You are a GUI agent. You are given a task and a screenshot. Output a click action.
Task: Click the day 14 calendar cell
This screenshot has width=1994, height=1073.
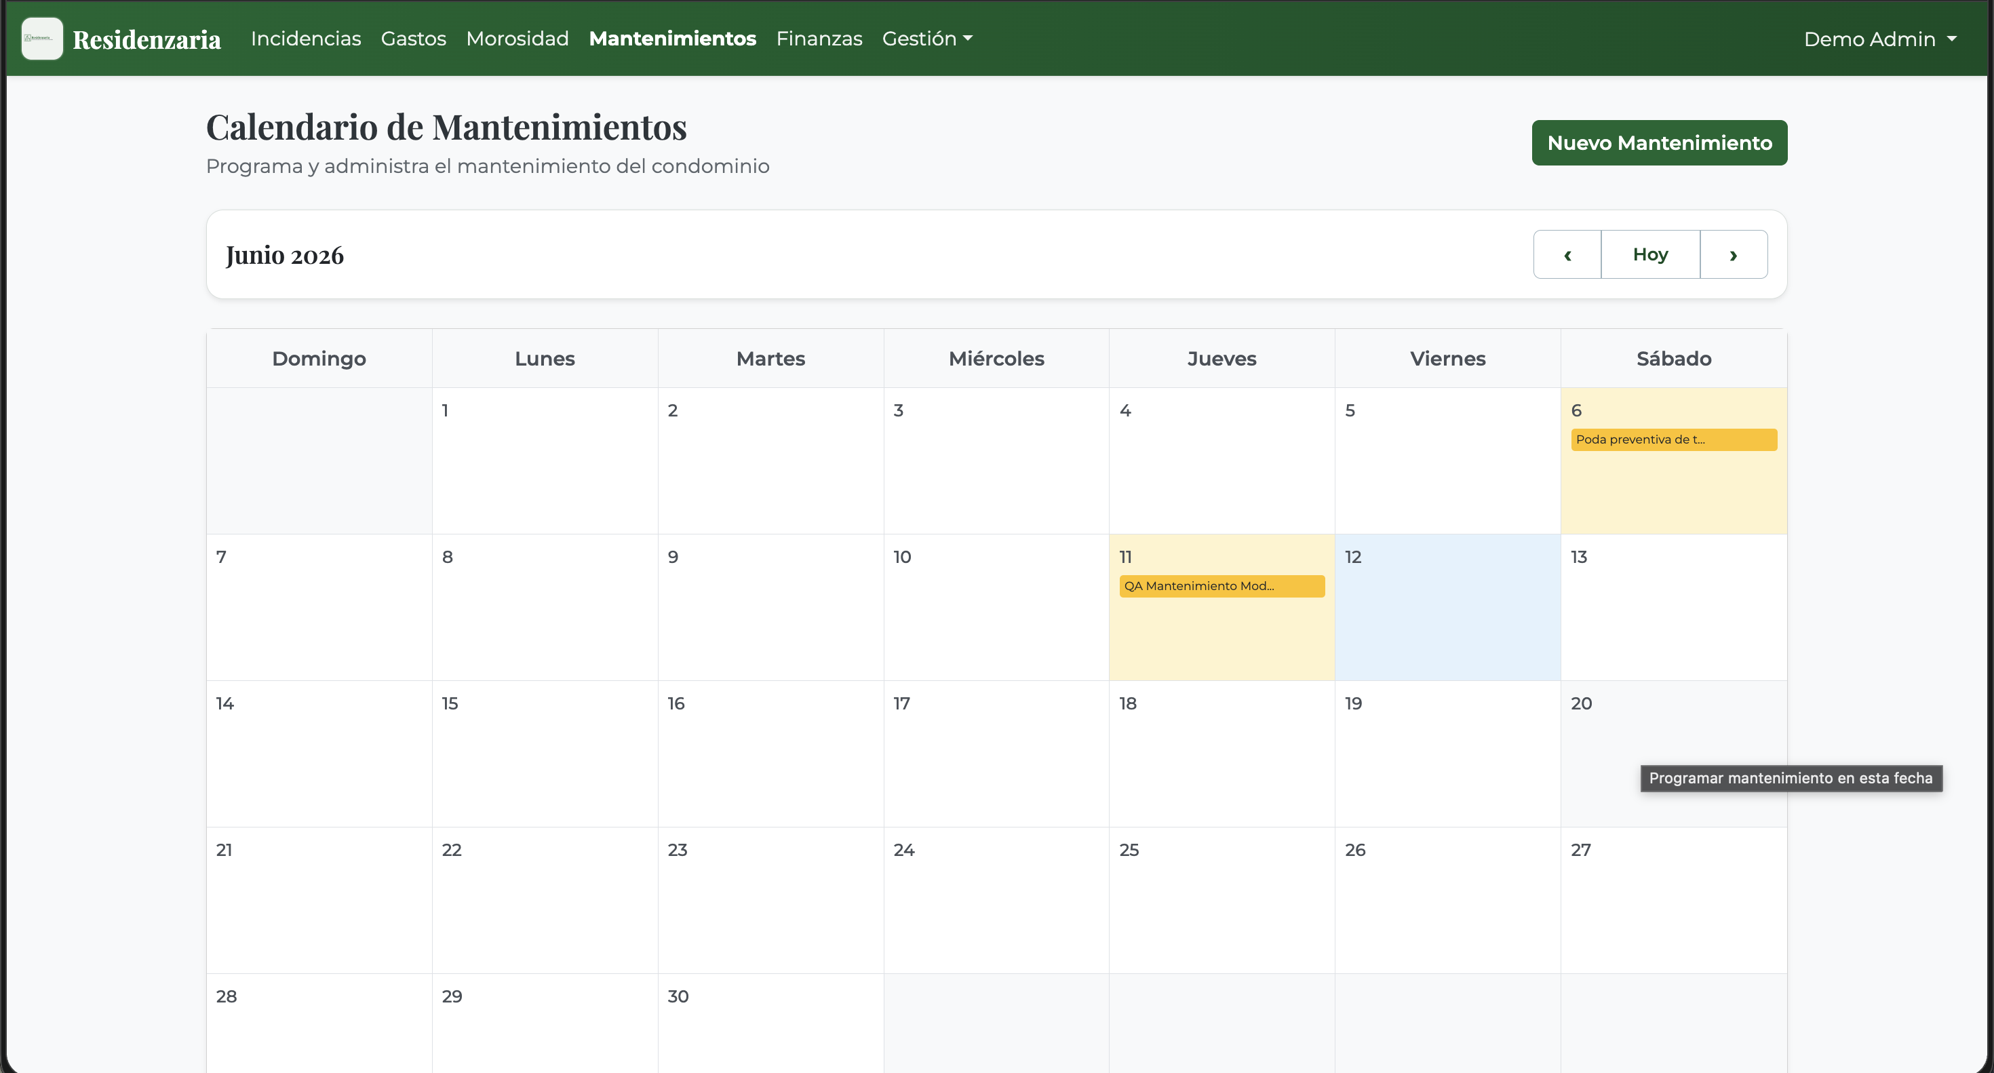pos(319,754)
